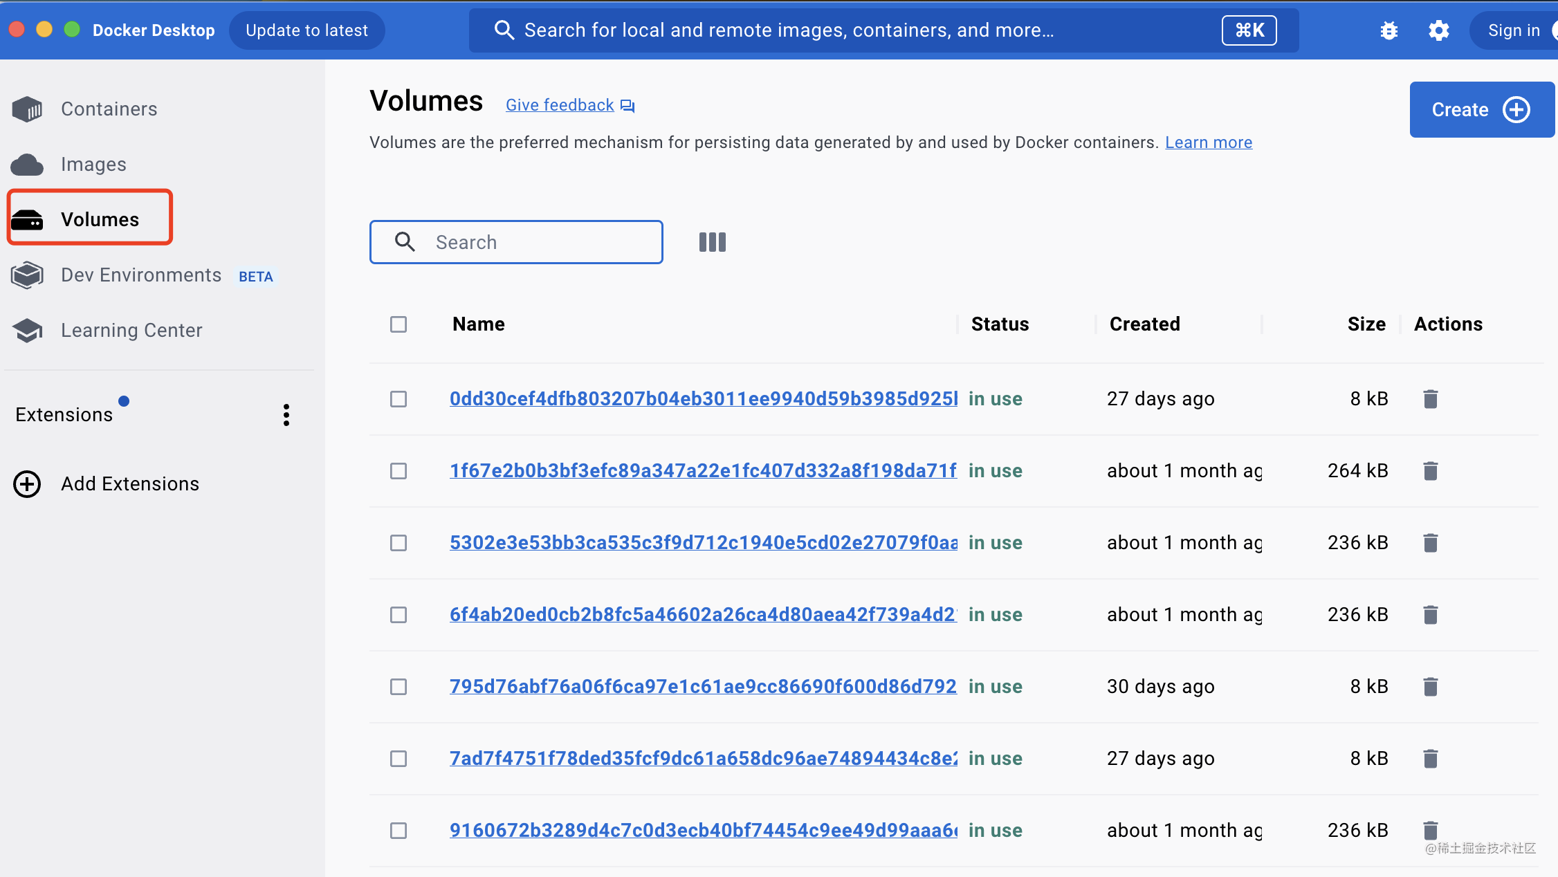Open the troubleshoot bug icon
The image size is (1558, 877).
point(1389,30)
